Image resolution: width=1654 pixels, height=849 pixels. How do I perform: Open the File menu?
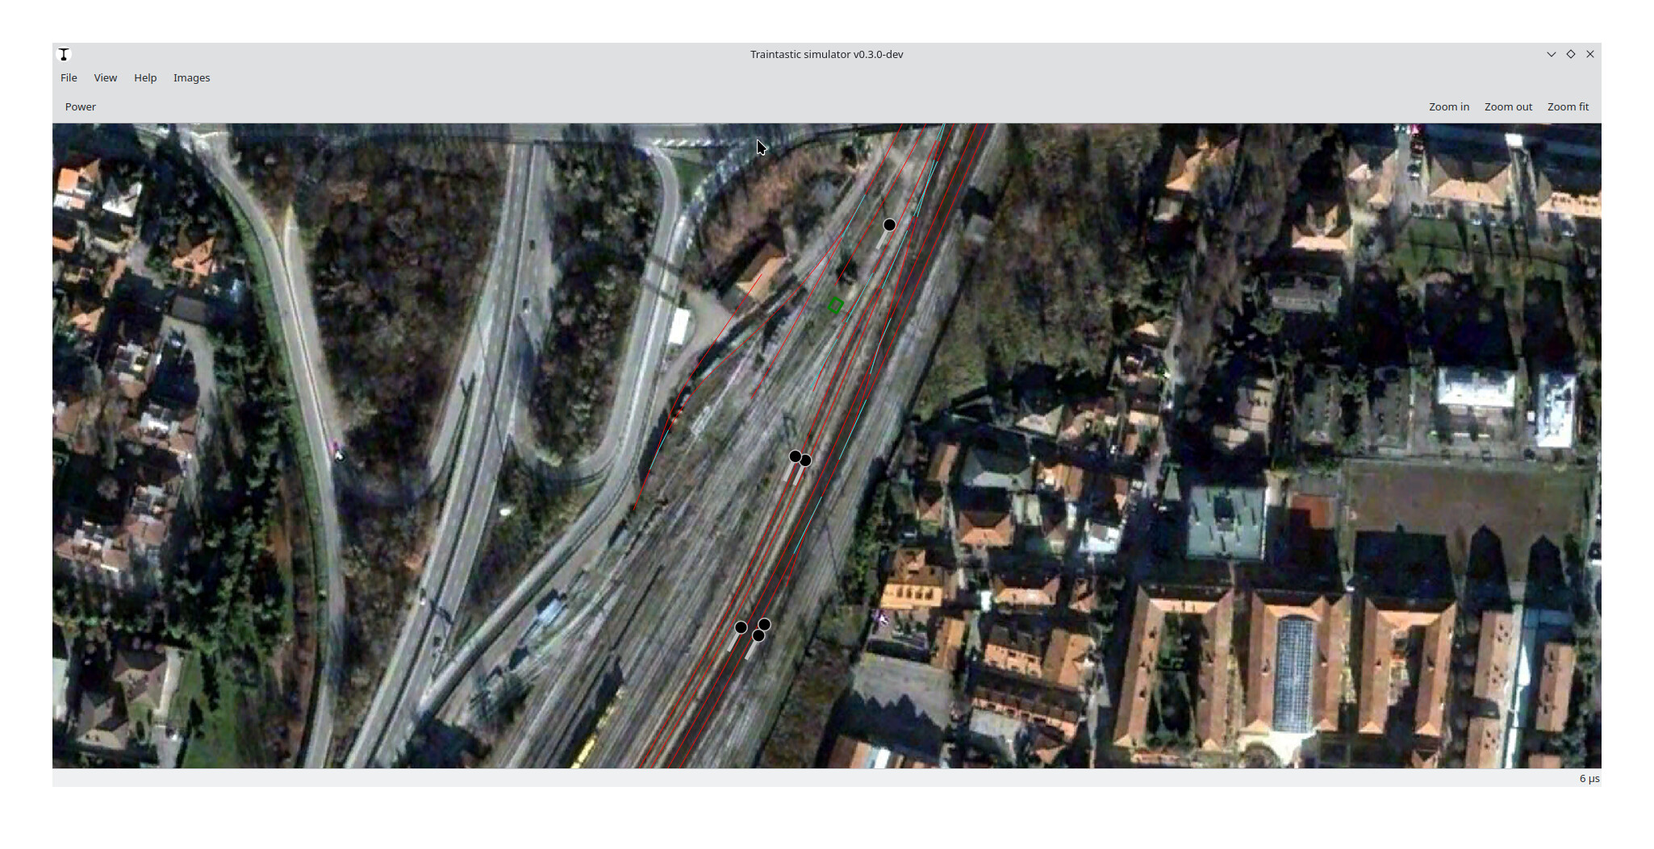click(x=69, y=77)
